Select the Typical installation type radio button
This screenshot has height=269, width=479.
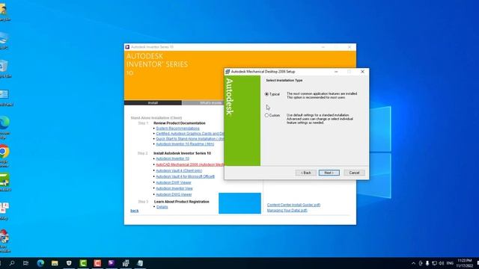pyautogui.click(x=266, y=94)
